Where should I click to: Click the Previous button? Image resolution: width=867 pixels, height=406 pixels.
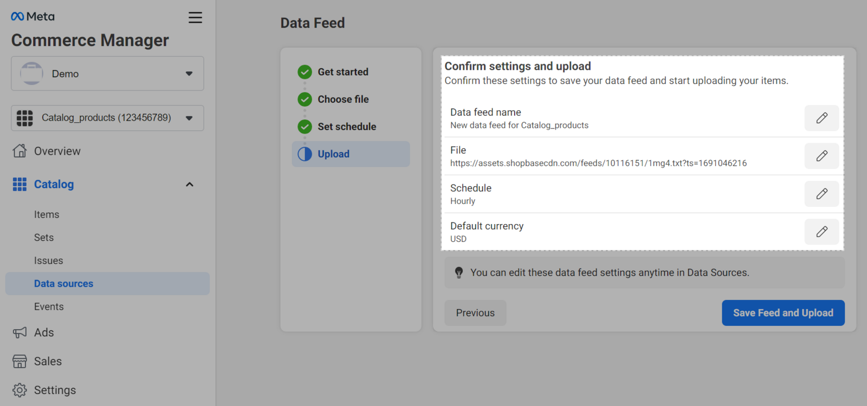pyautogui.click(x=475, y=313)
